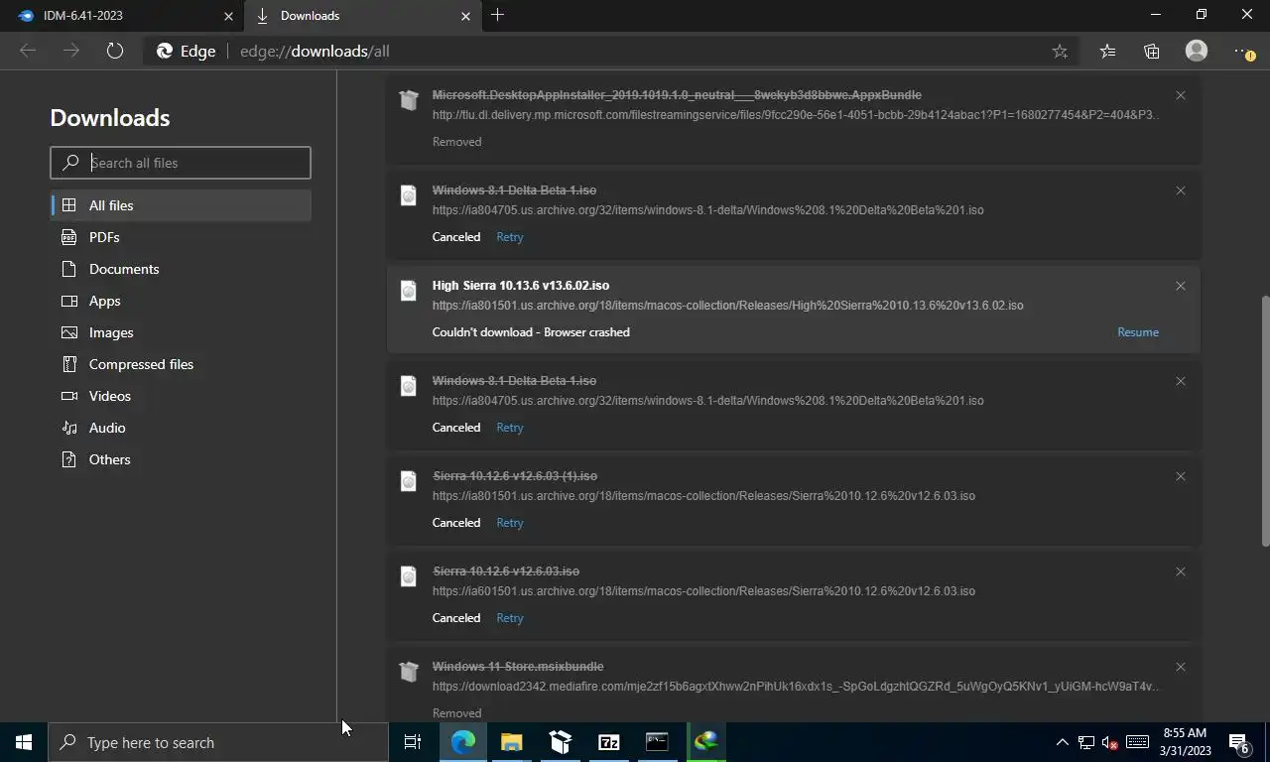Image resolution: width=1270 pixels, height=762 pixels.
Task: Add this page to favorites
Action: pos(1060,51)
